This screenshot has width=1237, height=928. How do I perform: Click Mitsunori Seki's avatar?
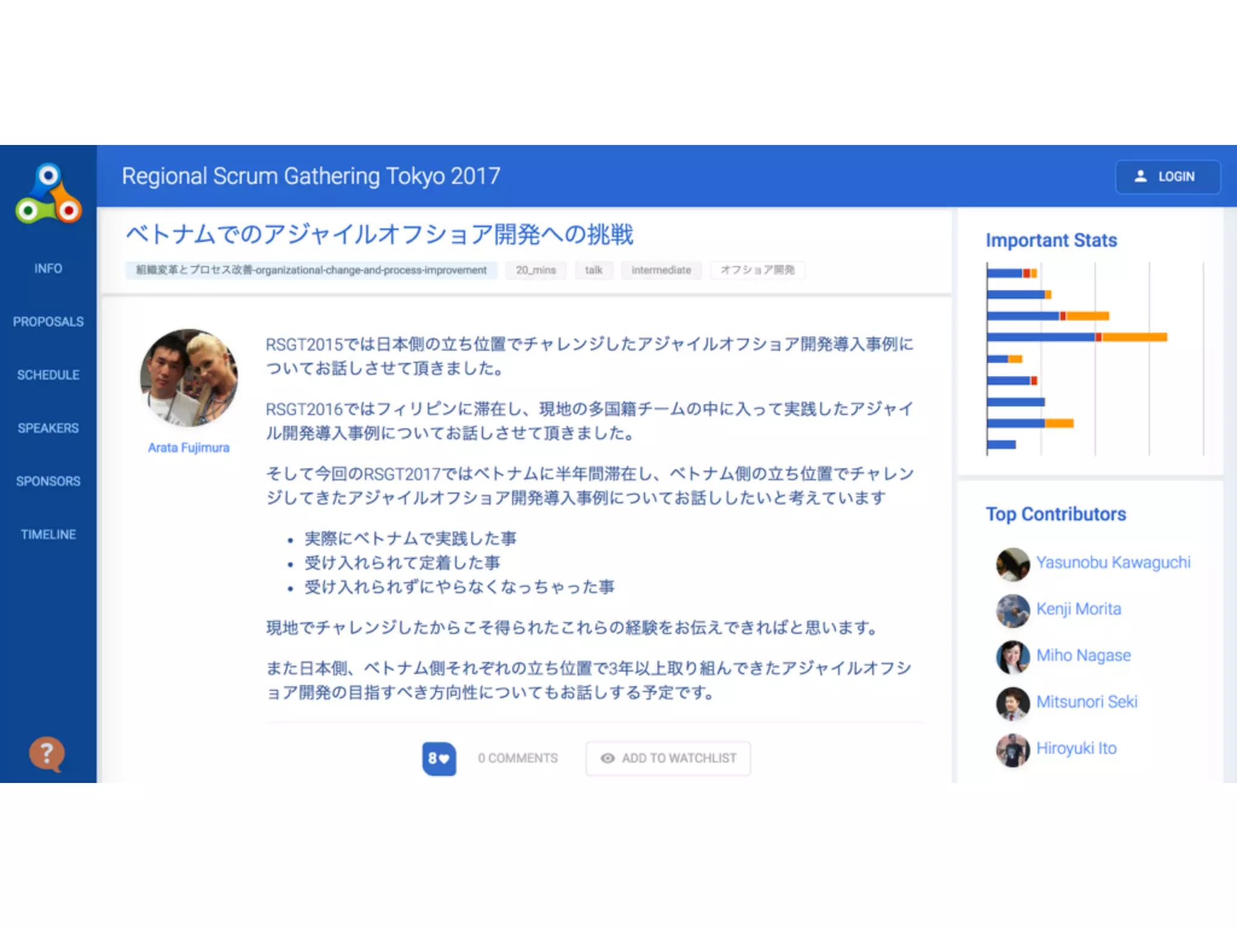click(1013, 704)
